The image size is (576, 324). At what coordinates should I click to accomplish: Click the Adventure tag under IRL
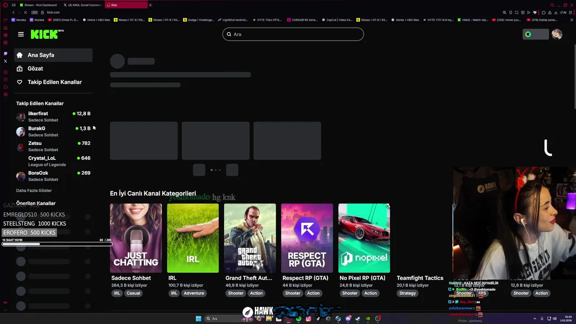coord(194,293)
